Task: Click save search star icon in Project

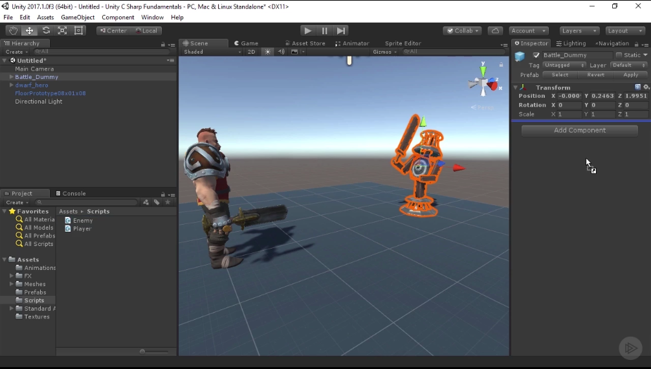Action: pos(168,203)
